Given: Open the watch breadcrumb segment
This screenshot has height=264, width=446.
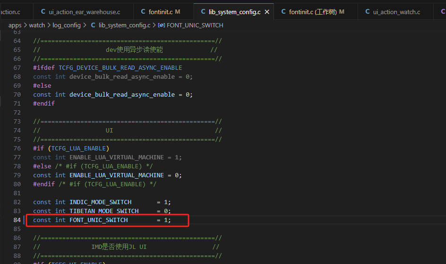Looking at the screenshot, I should pyautogui.click(x=37, y=25).
